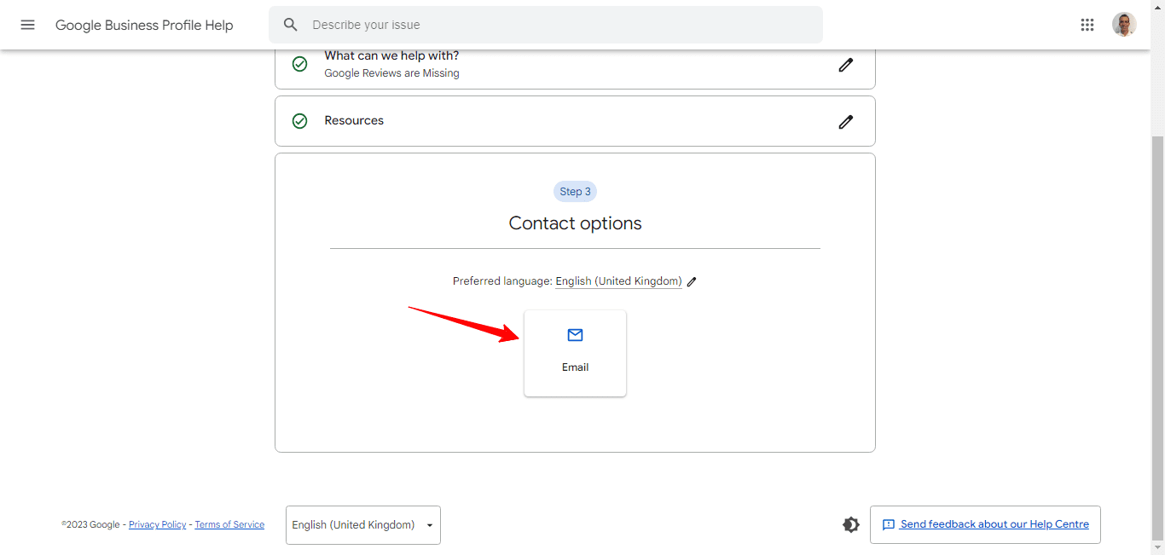Toggle dark mode brightness icon
Image resolution: width=1165 pixels, height=555 pixels.
851,524
